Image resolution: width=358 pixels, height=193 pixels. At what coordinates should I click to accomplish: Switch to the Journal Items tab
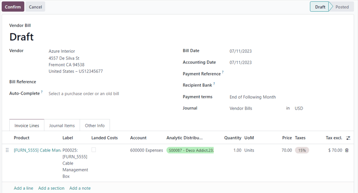click(x=62, y=125)
